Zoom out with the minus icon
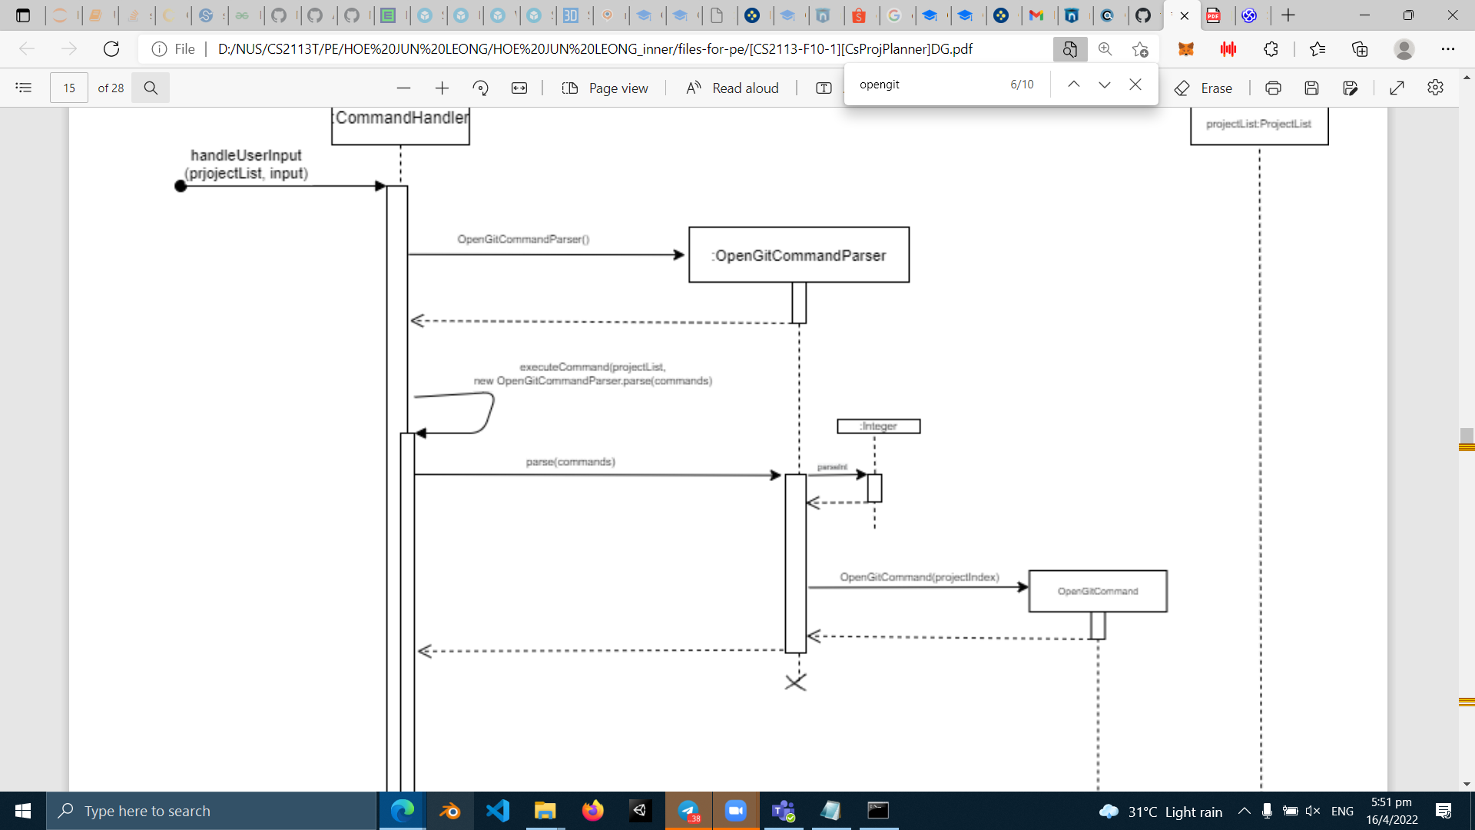 tap(403, 88)
